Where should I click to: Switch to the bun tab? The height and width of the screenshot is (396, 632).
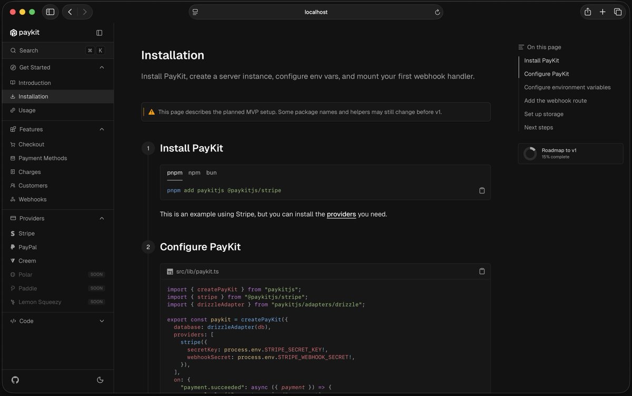[211, 173]
